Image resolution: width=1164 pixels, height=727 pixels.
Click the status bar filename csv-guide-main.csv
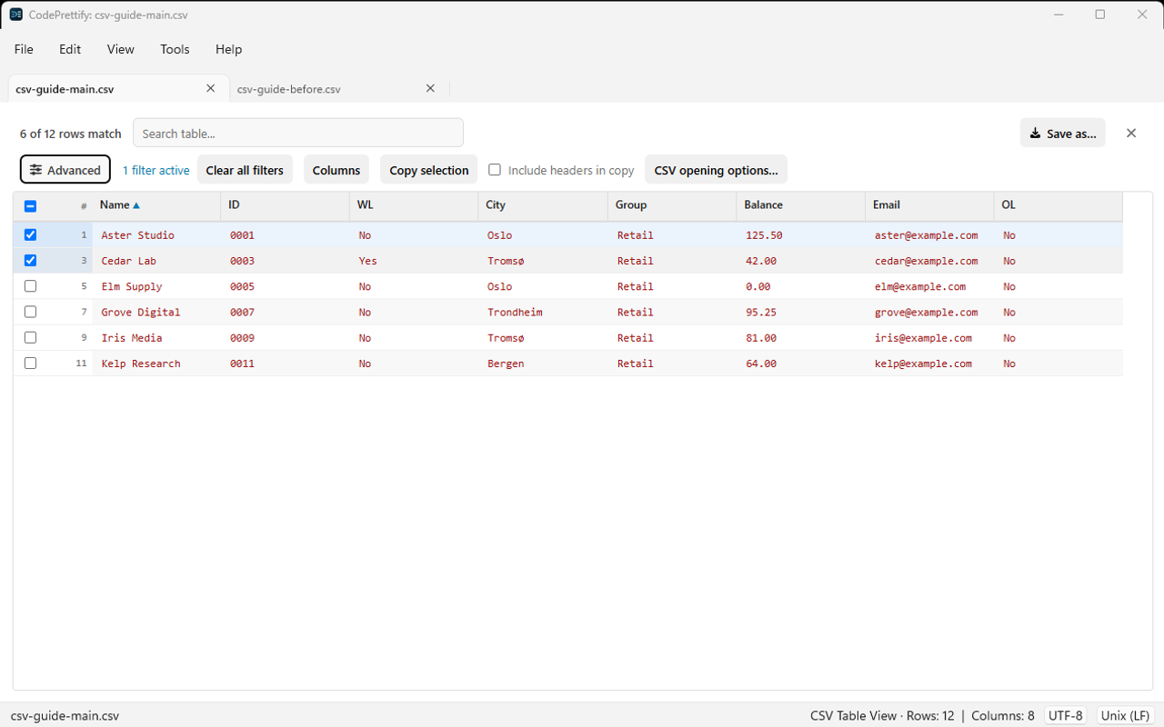[65, 715]
